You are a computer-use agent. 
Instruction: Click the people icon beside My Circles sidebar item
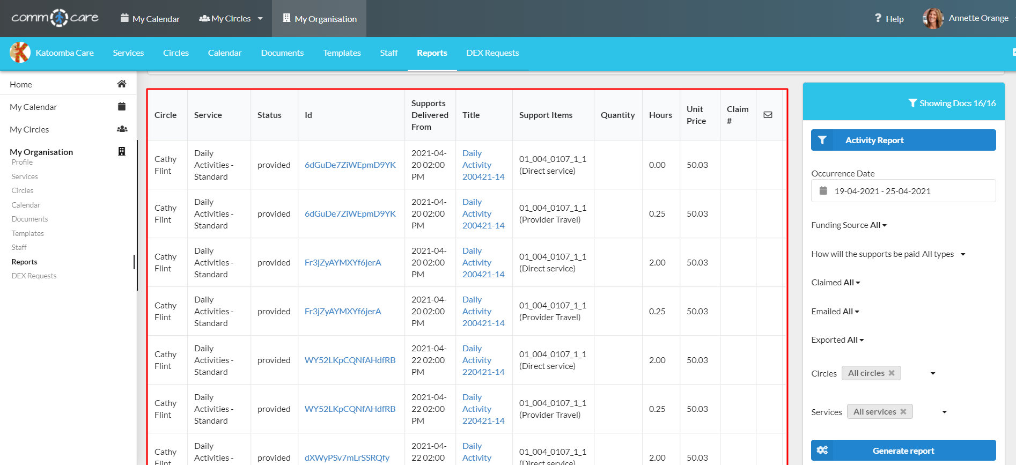122,129
